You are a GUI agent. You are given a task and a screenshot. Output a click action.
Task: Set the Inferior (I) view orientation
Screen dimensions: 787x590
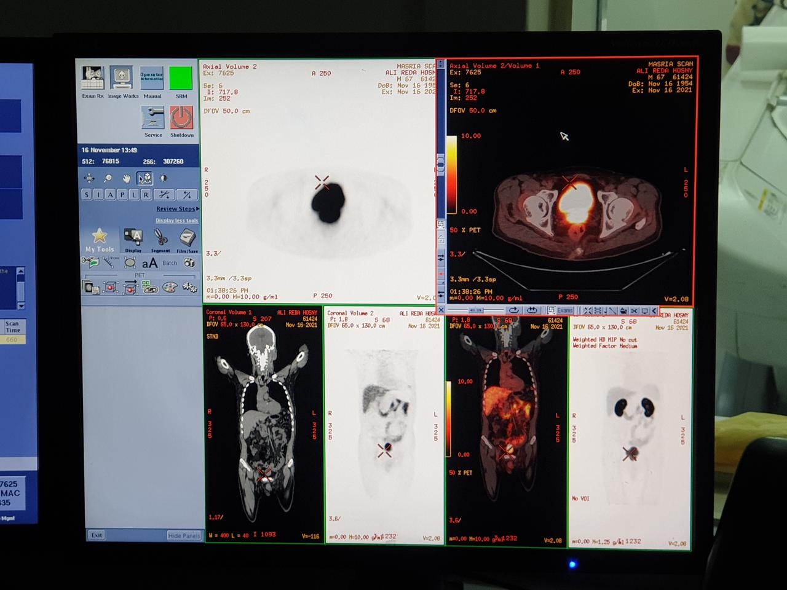point(98,195)
